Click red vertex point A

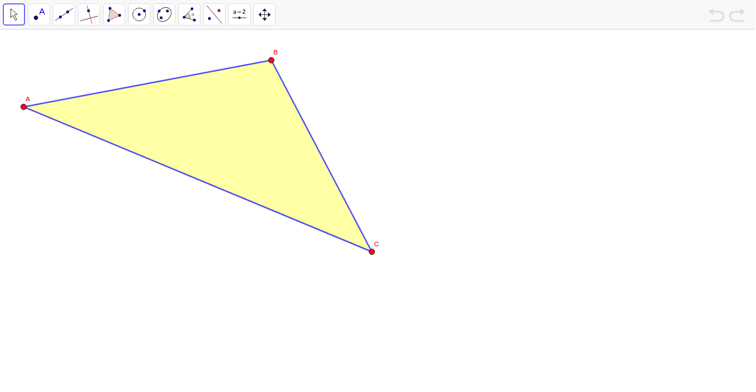[x=23, y=107]
